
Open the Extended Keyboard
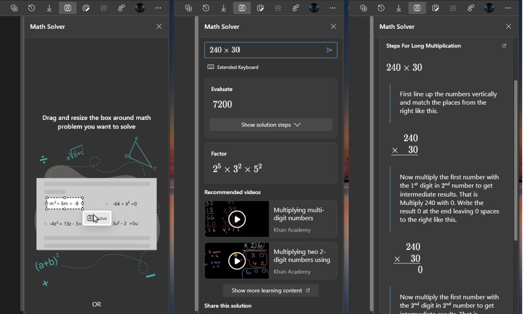233,67
